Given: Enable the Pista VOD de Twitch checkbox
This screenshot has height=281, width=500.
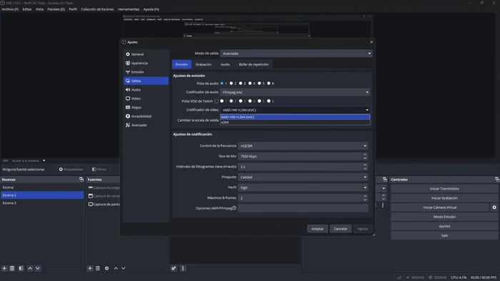Looking at the screenshot, I should click(216, 101).
